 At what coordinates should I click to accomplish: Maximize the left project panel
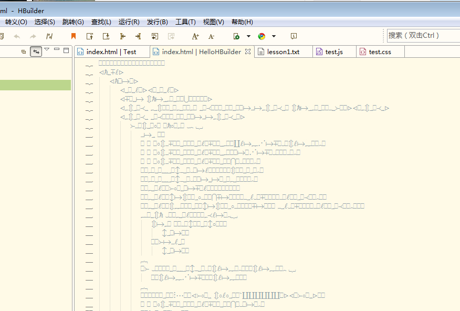(66, 50)
